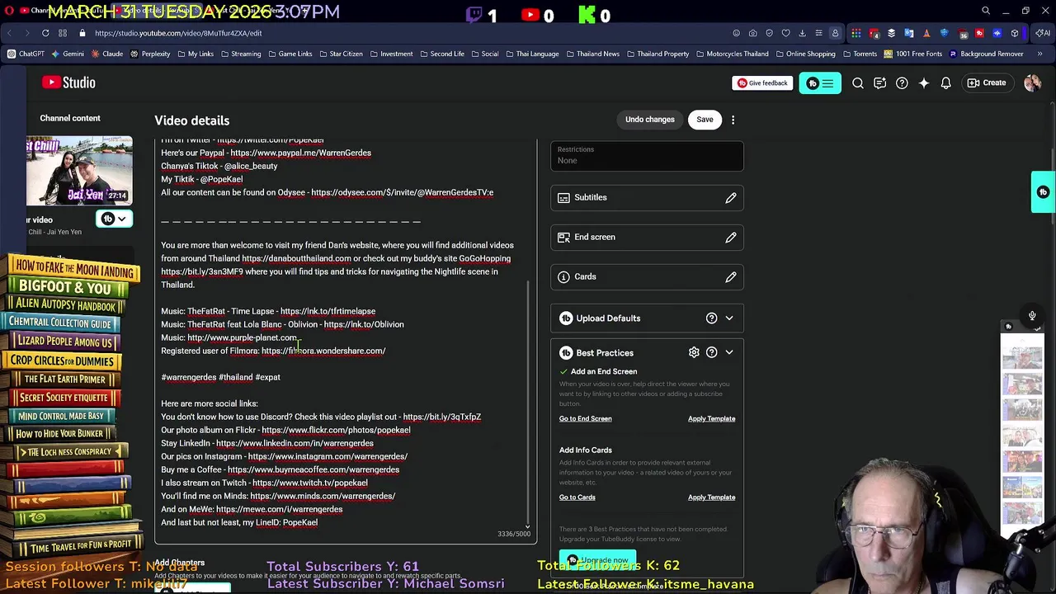Click the microphone icon at right edge
1056x594 pixels.
coord(1032,316)
